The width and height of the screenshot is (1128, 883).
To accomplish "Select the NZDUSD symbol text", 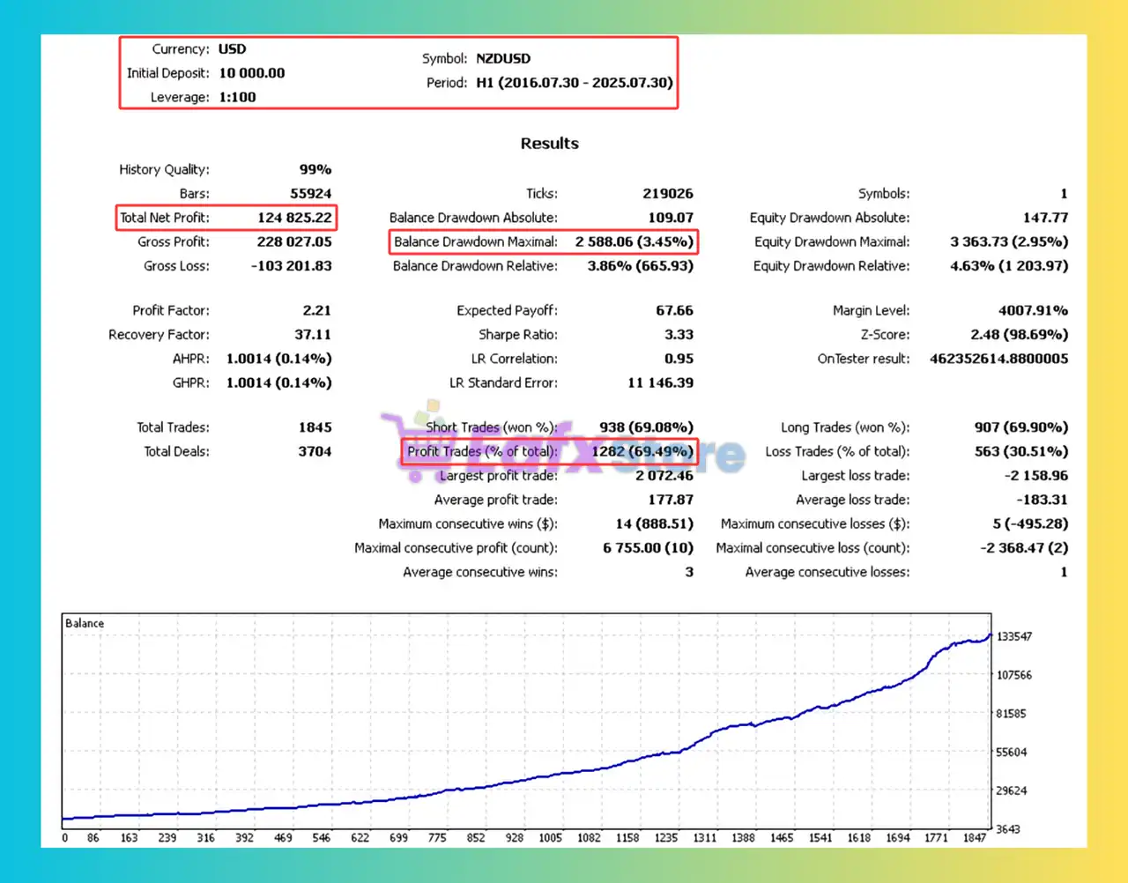I will (503, 59).
